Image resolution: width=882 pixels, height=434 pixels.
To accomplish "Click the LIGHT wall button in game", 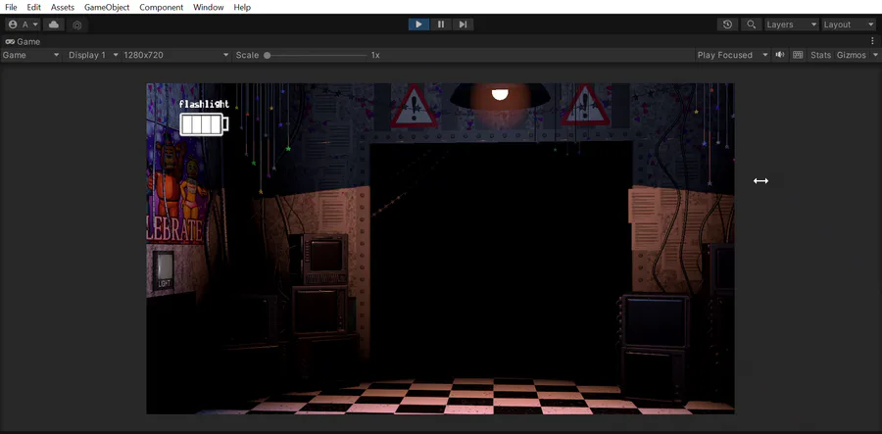I will coord(165,269).
